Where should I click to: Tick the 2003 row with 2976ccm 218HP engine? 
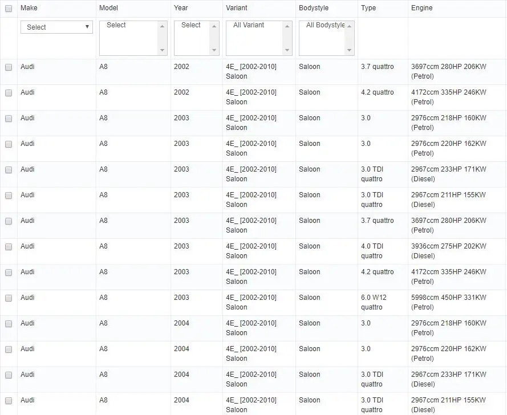(x=9, y=119)
